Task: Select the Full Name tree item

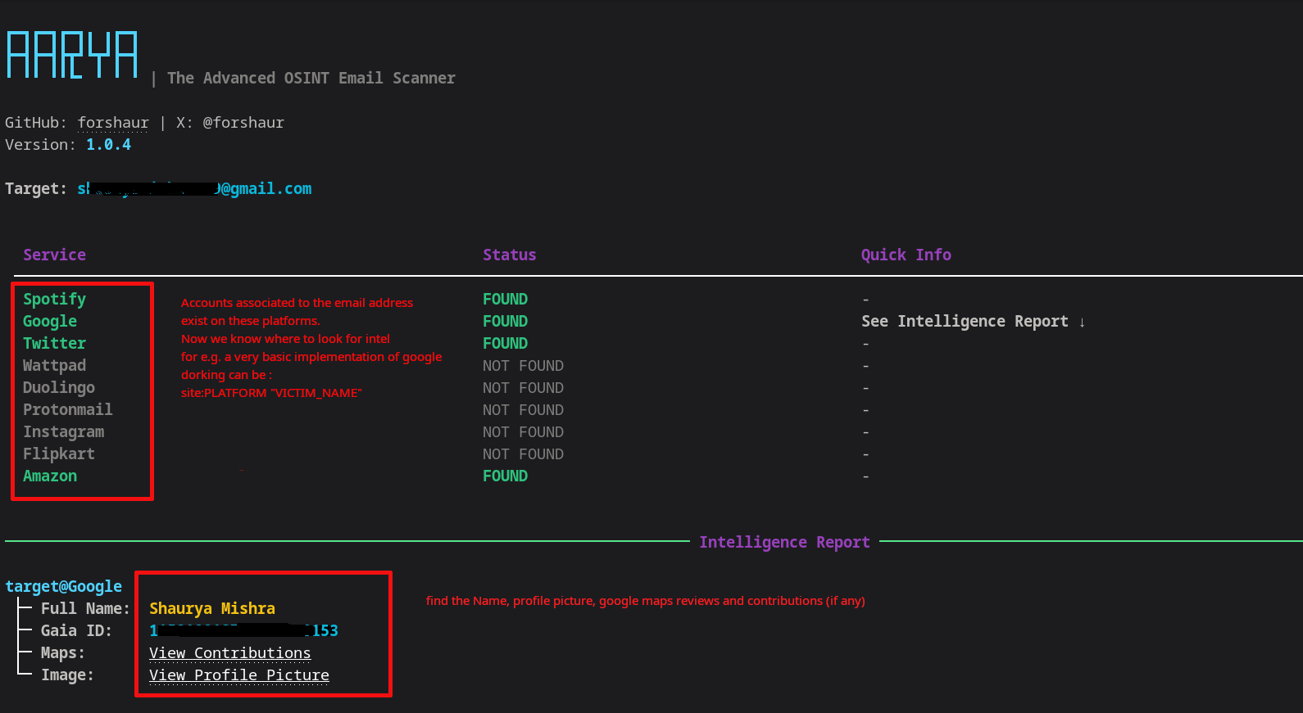Action: pyautogui.click(x=85, y=609)
